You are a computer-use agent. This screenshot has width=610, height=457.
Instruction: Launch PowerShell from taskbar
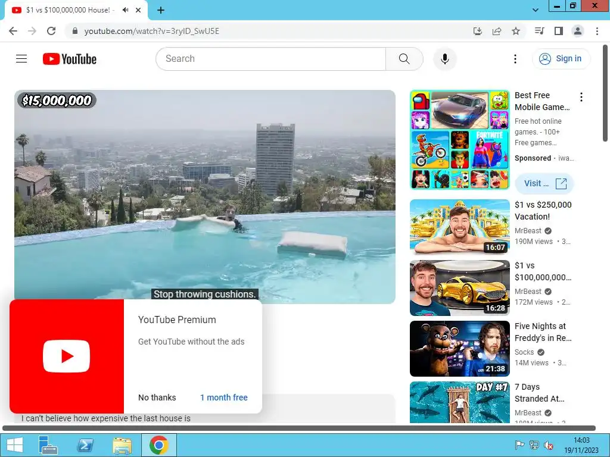(85, 445)
